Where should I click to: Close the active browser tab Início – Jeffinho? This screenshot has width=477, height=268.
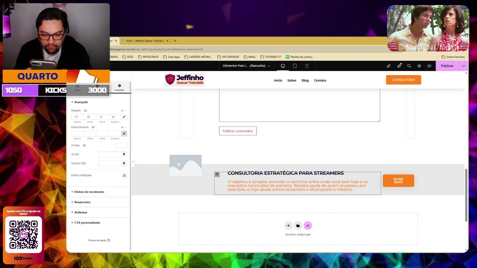coord(167,41)
